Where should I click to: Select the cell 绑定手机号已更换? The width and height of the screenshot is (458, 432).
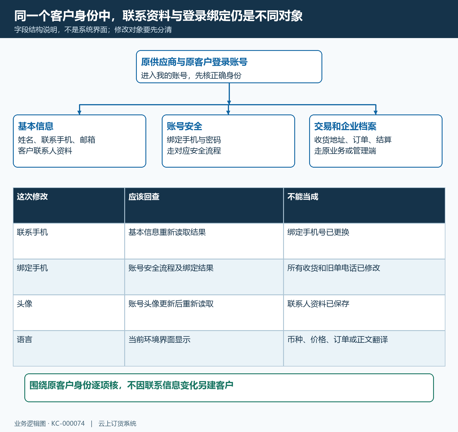364,241
